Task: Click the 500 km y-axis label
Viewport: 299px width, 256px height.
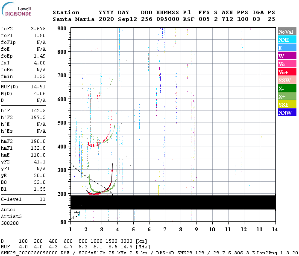Action: click(x=62, y=123)
